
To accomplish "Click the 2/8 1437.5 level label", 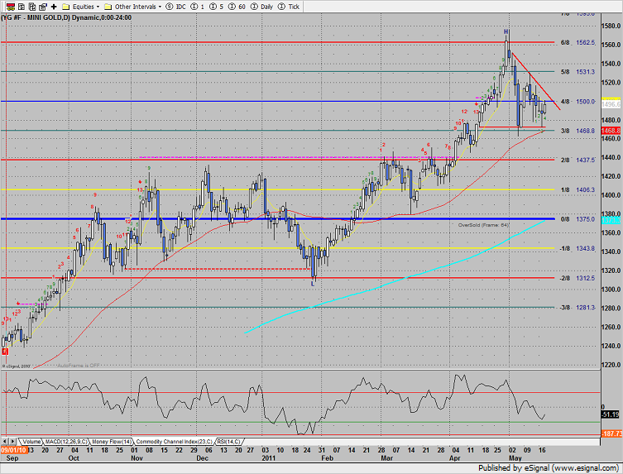I will click(x=577, y=160).
